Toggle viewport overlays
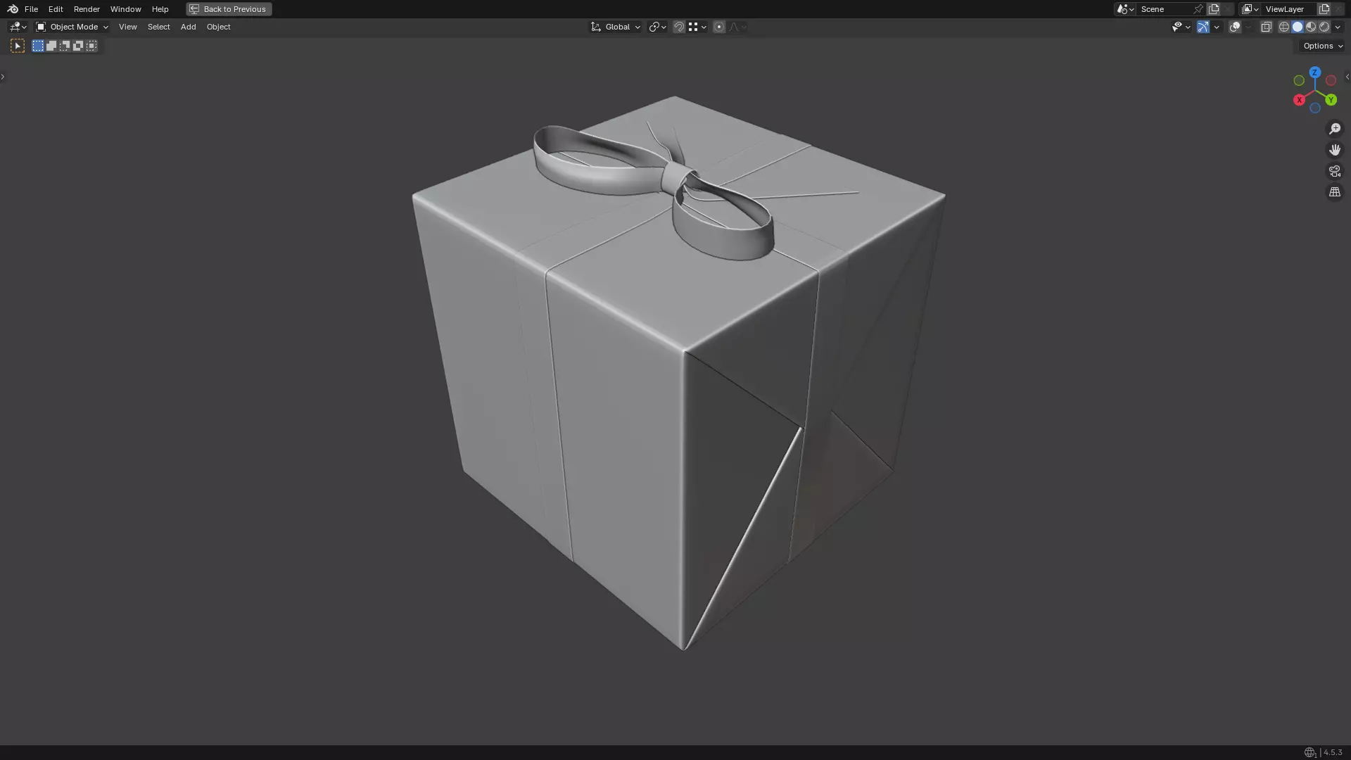The image size is (1351, 760). pyautogui.click(x=1235, y=27)
